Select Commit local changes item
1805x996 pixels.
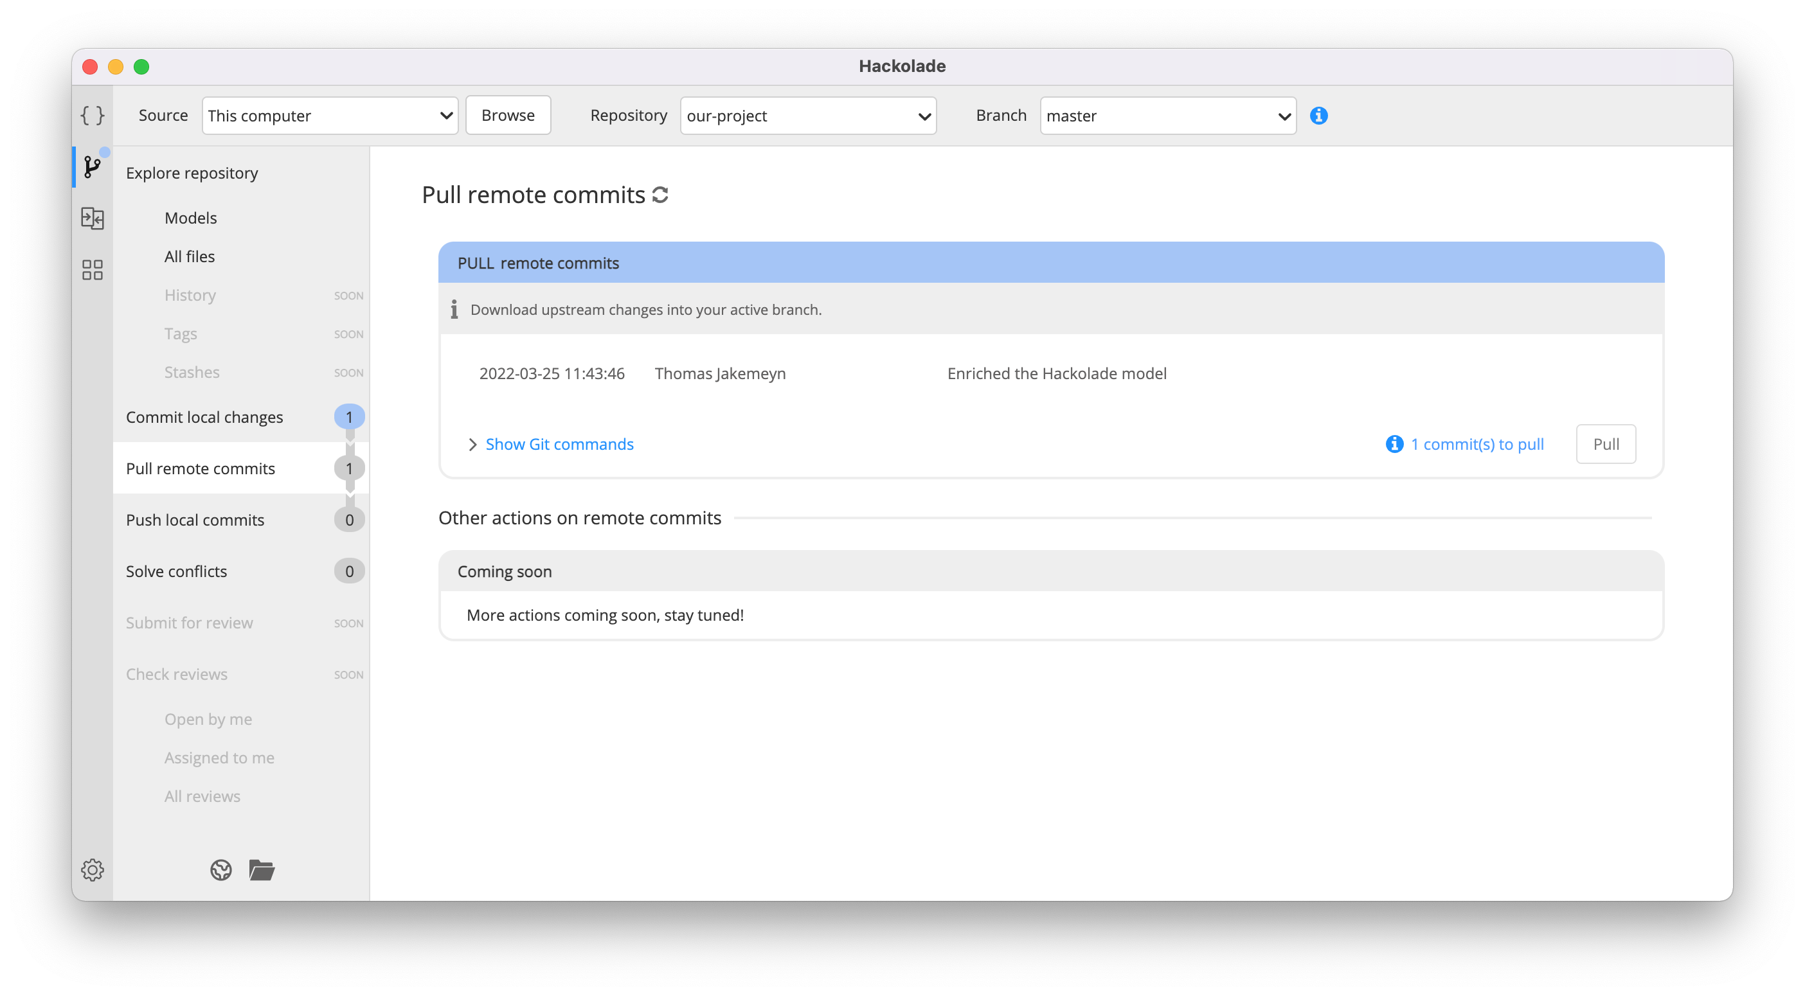241,417
